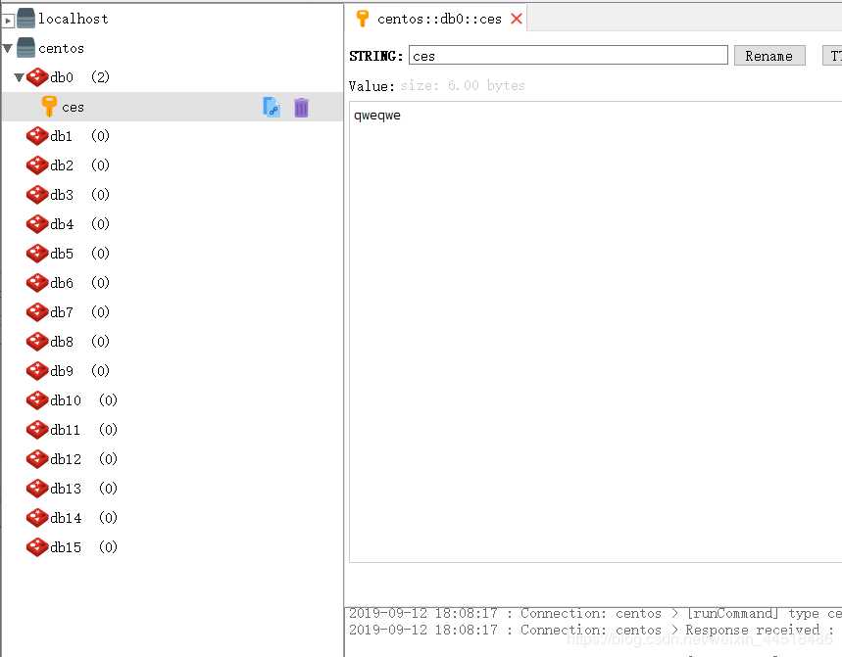Open database db3 (0) label
Image resolution: width=842 pixels, height=657 pixels.
pos(79,195)
